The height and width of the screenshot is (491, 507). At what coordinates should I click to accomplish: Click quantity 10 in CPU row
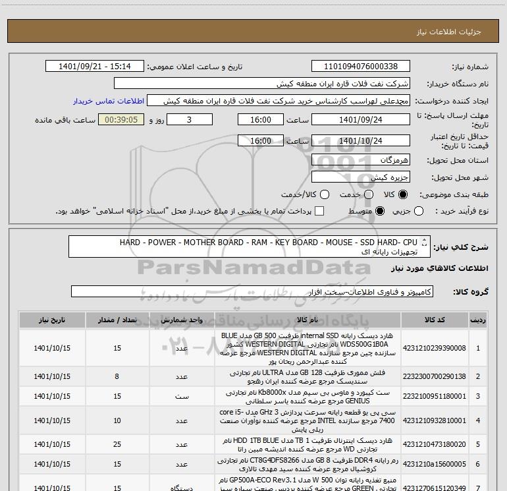(x=117, y=420)
